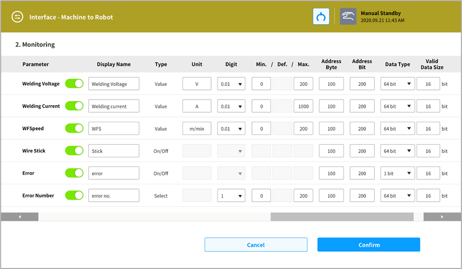Click the Display Name field containing WFS
The width and height of the screenshot is (462, 269).
point(114,129)
